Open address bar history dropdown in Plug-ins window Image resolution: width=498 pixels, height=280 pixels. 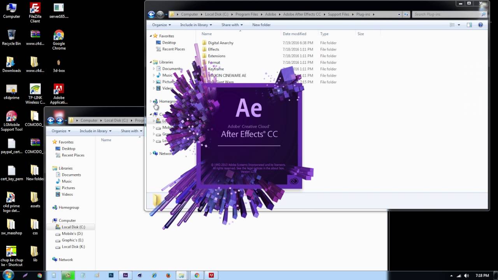399,14
